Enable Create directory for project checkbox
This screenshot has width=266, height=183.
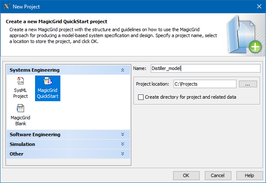click(141, 97)
